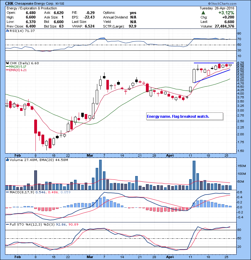Click the RSI(14) 71.37 indicator label
The image size is (251, 260).
[22, 31]
